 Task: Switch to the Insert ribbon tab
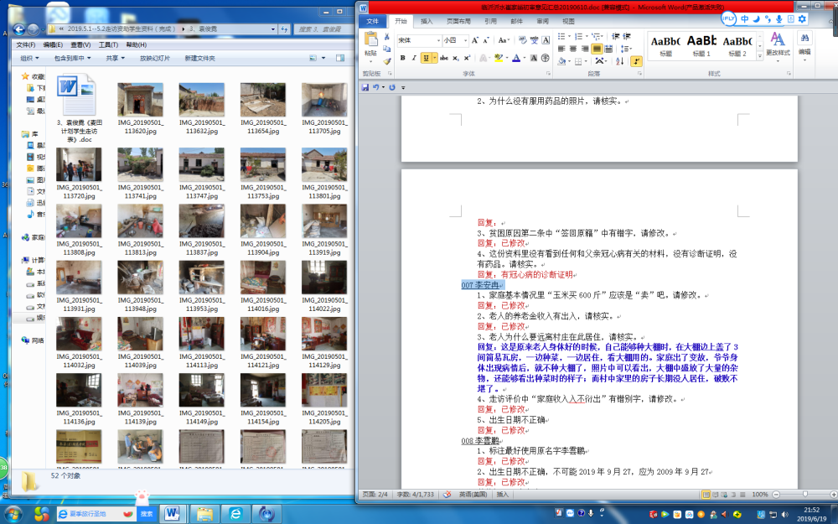click(x=427, y=21)
